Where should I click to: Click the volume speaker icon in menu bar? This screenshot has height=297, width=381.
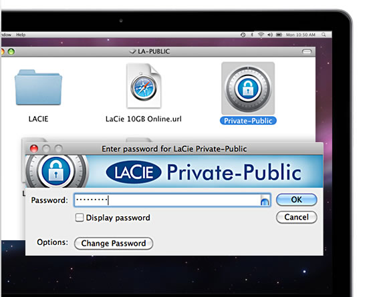tap(270, 35)
